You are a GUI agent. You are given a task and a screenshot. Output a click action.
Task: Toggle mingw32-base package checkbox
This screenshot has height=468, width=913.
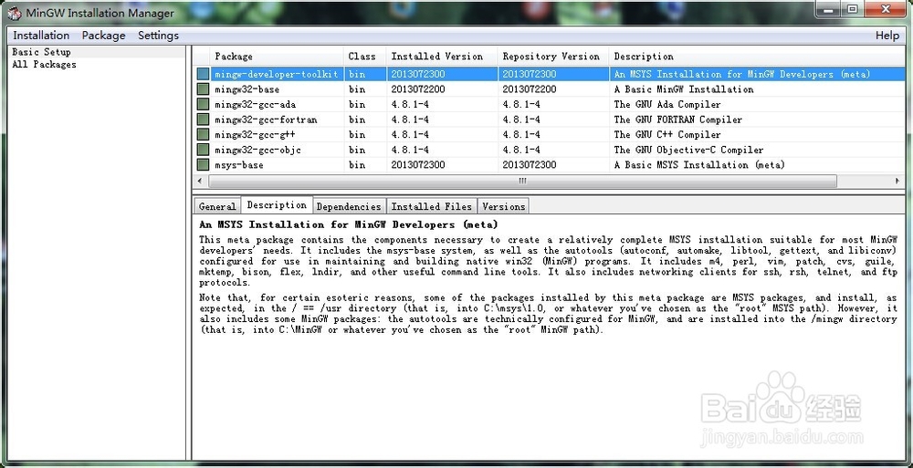[203, 89]
